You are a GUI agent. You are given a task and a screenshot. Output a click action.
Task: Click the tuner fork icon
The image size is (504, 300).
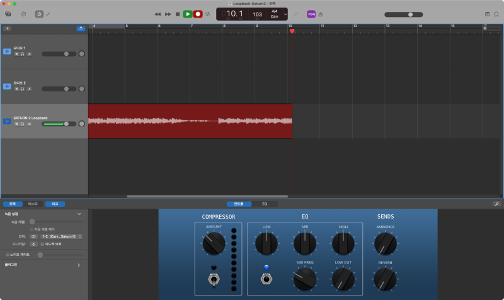(x=295, y=14)
